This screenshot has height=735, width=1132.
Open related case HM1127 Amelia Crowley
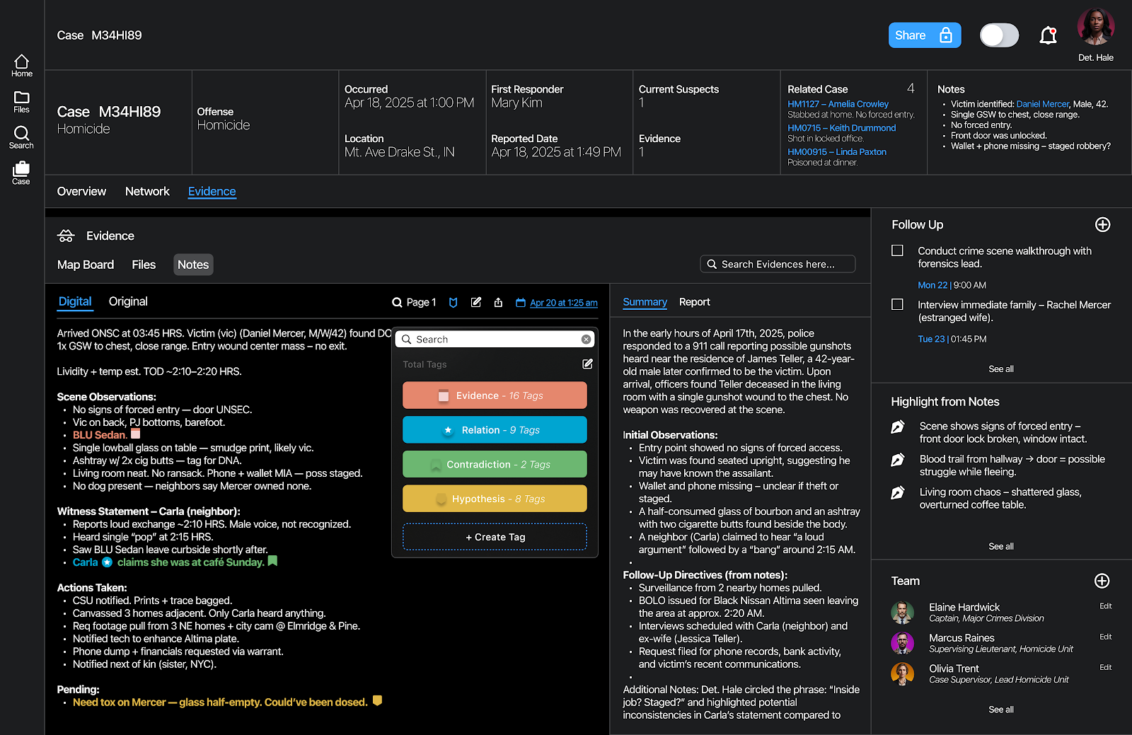[x=838, y=104]
